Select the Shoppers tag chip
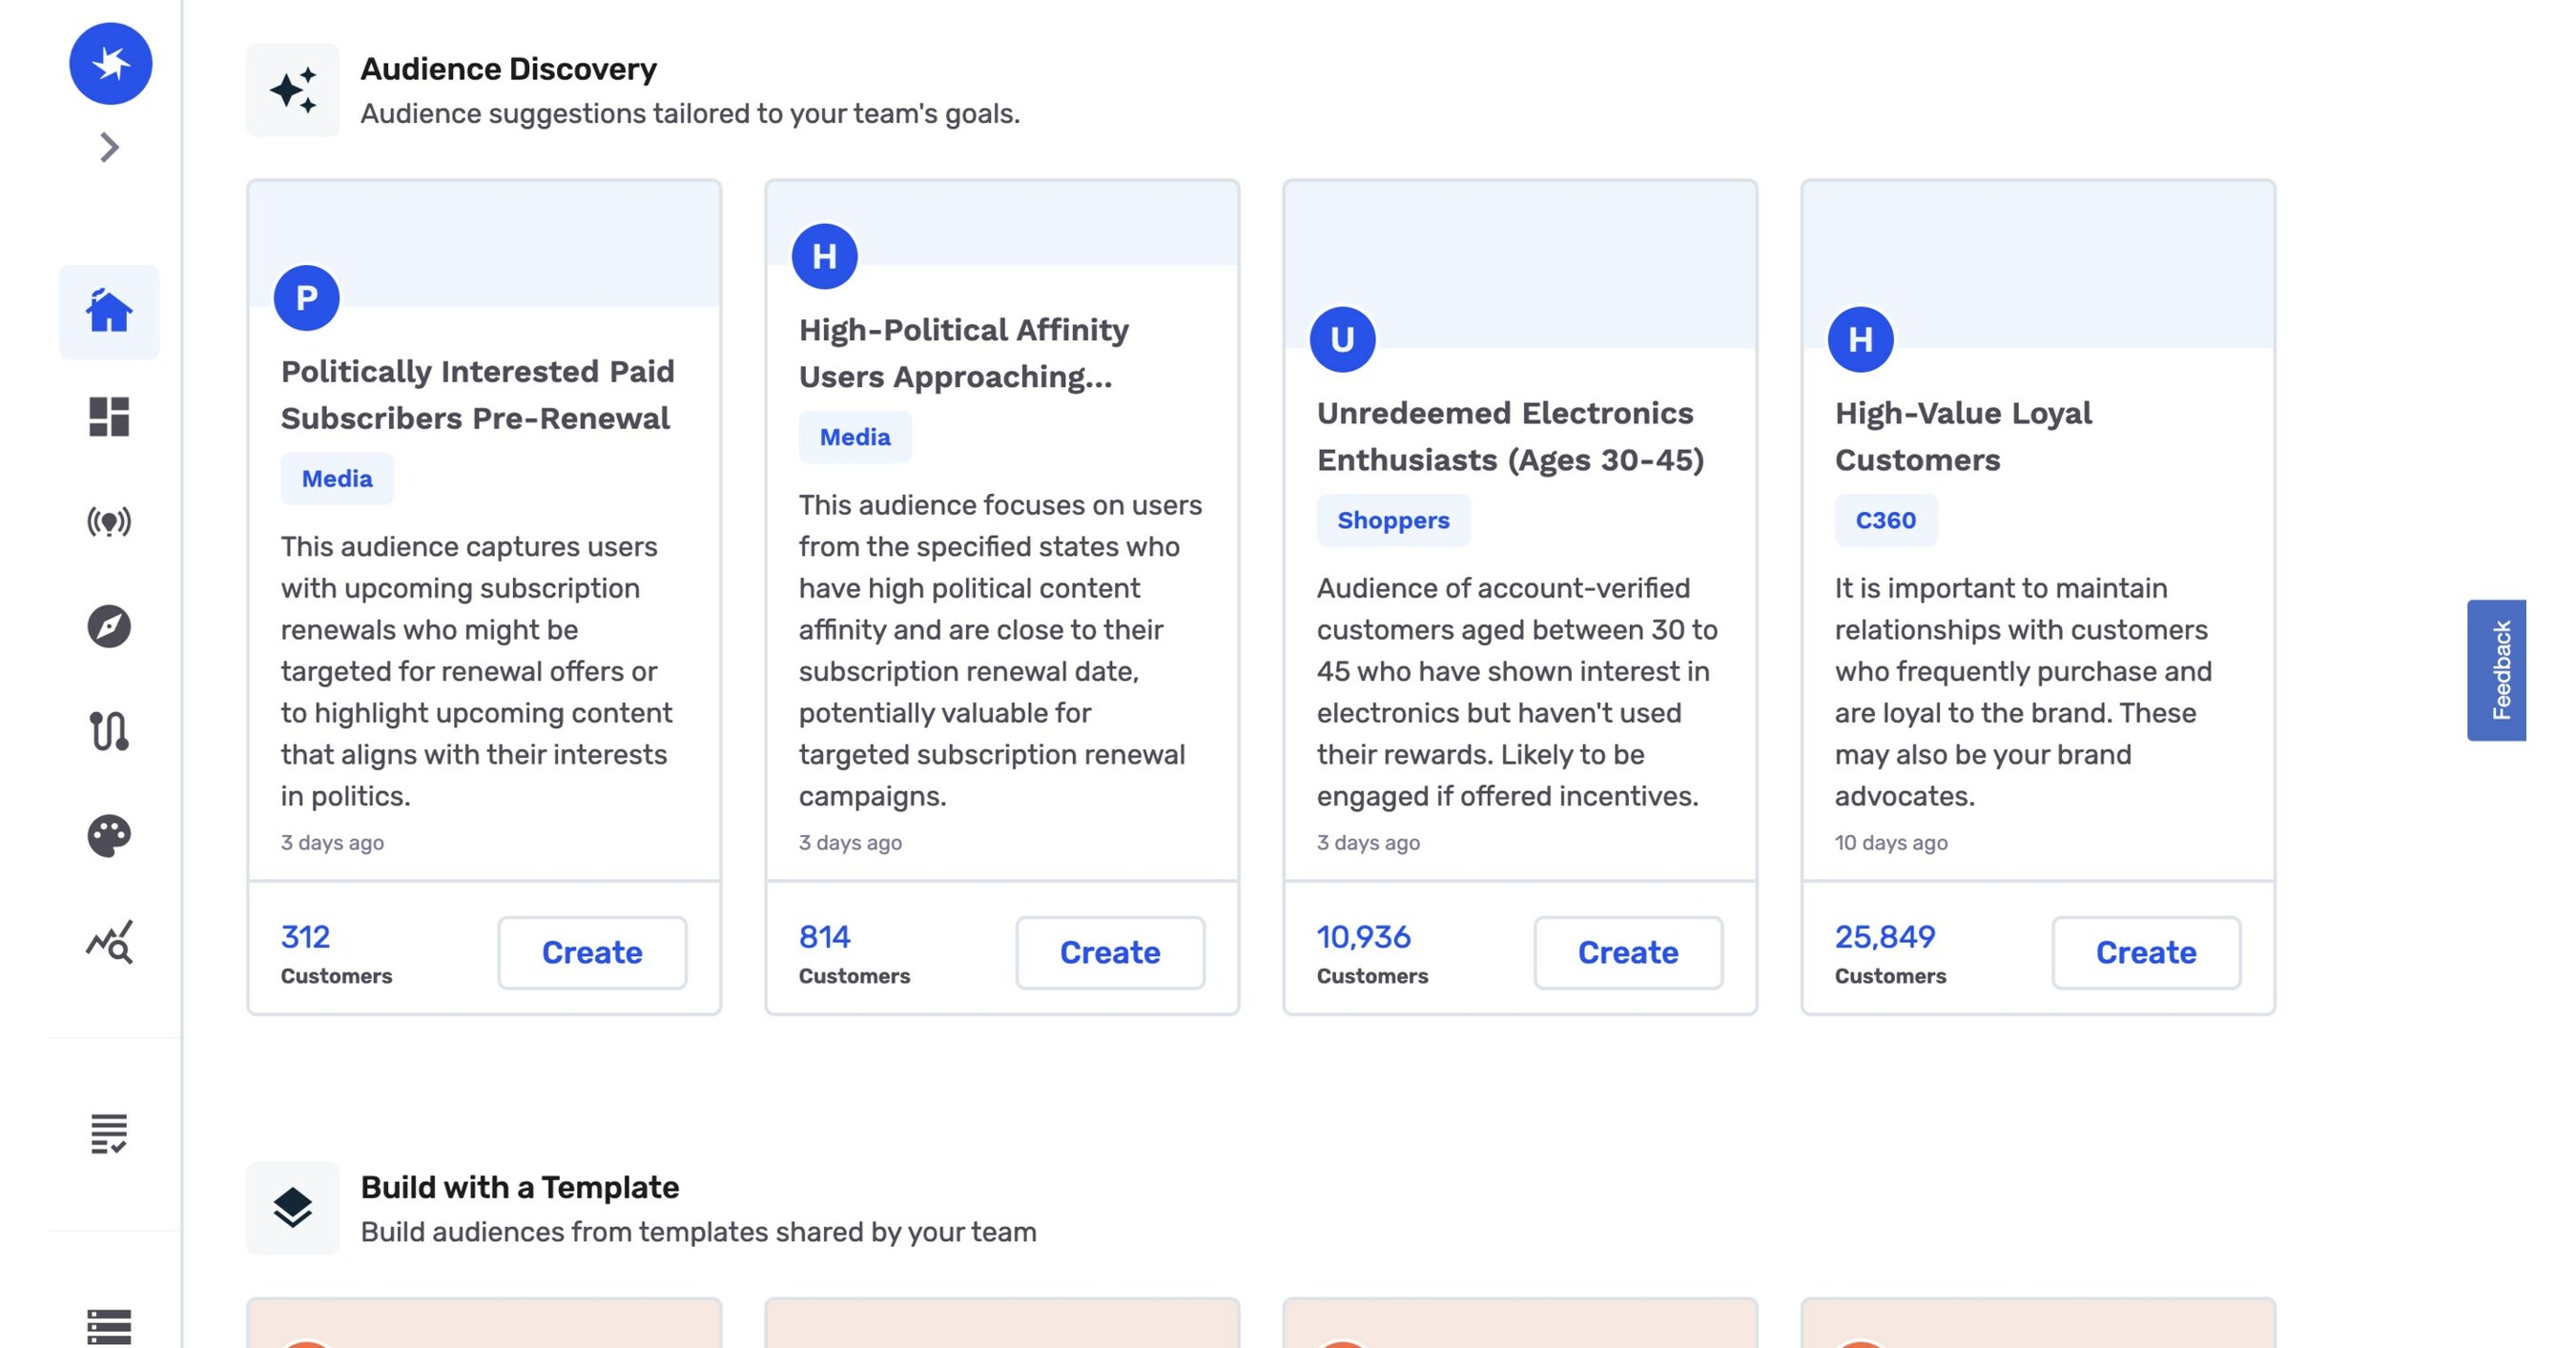Image resolution: width=2575 pixels, height=1348 pixels. click(1393, 520)
